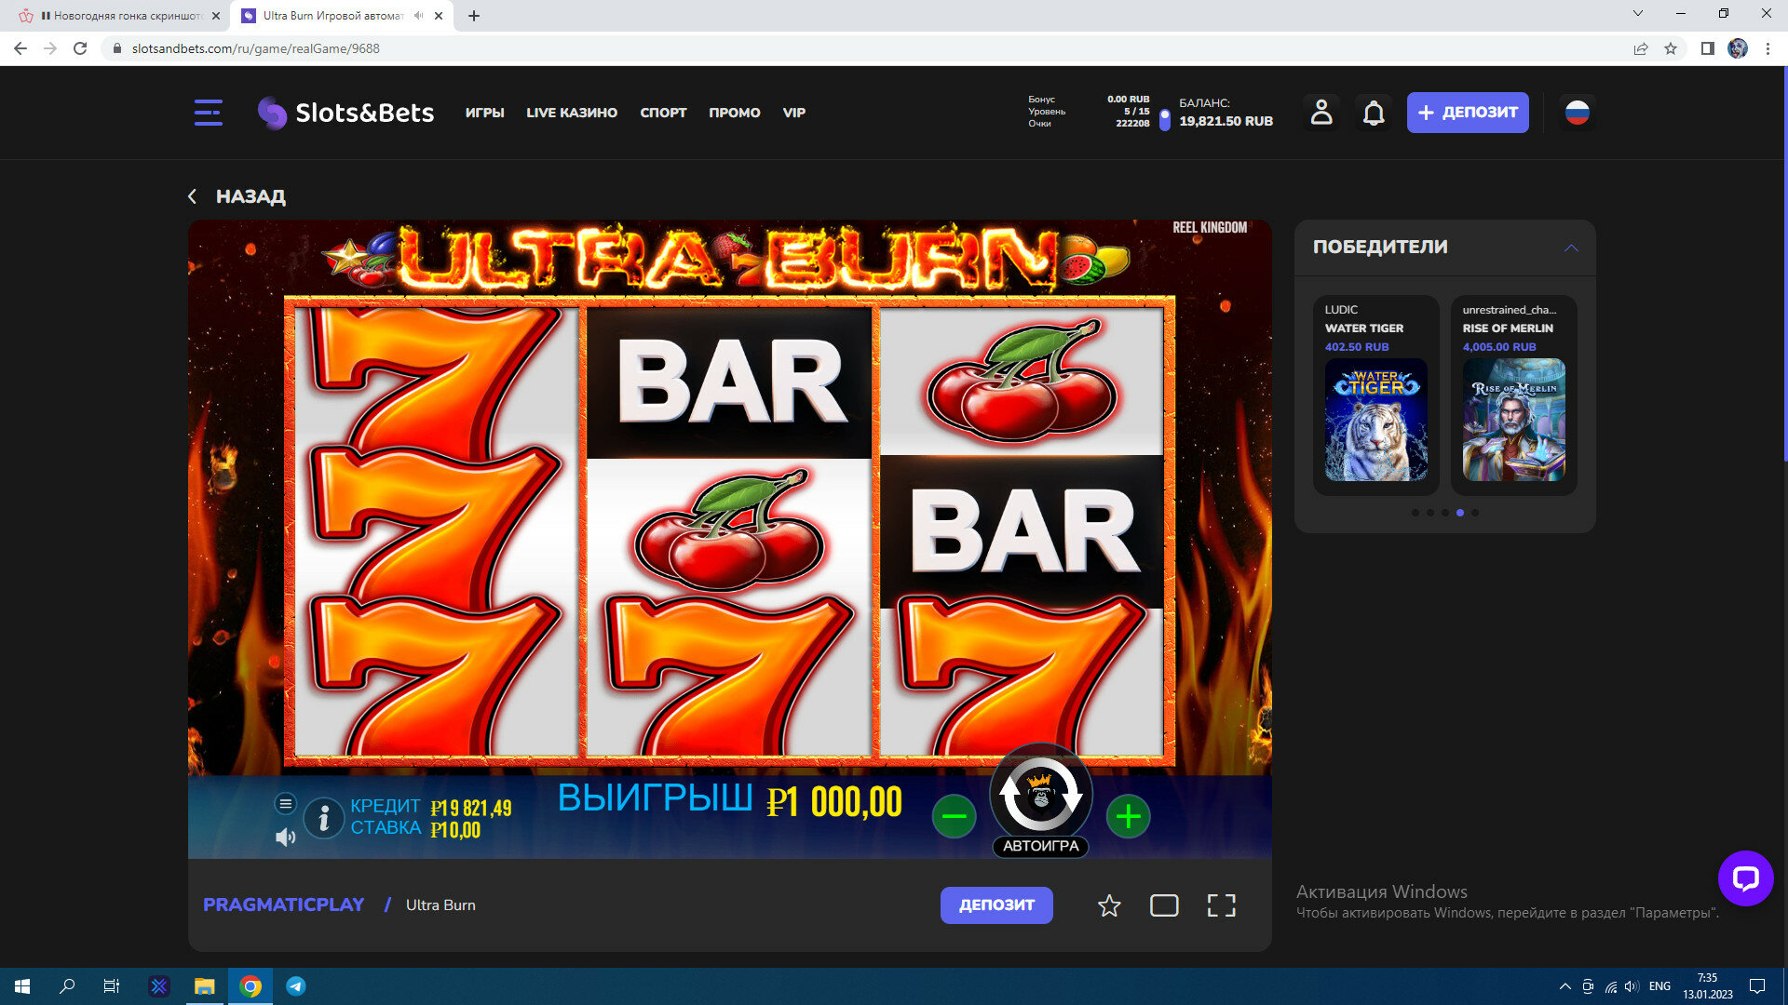Image resolution: width=1788 pixels, height=1005 pixels.
Task: Open the game info button
Action: pyautogui.click(x=324, y=819)
